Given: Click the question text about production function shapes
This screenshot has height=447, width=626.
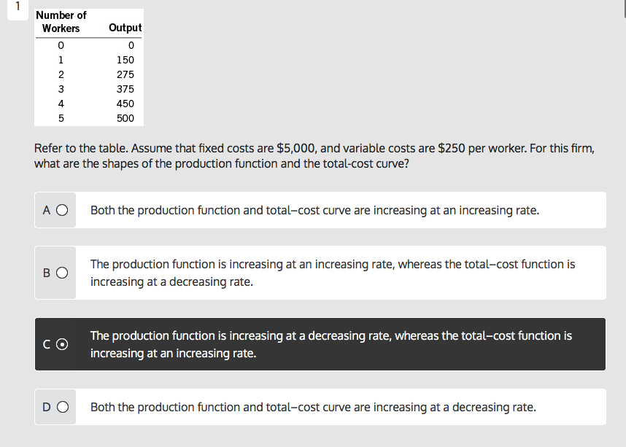Looking at the screenshot, I should point(314,155).
